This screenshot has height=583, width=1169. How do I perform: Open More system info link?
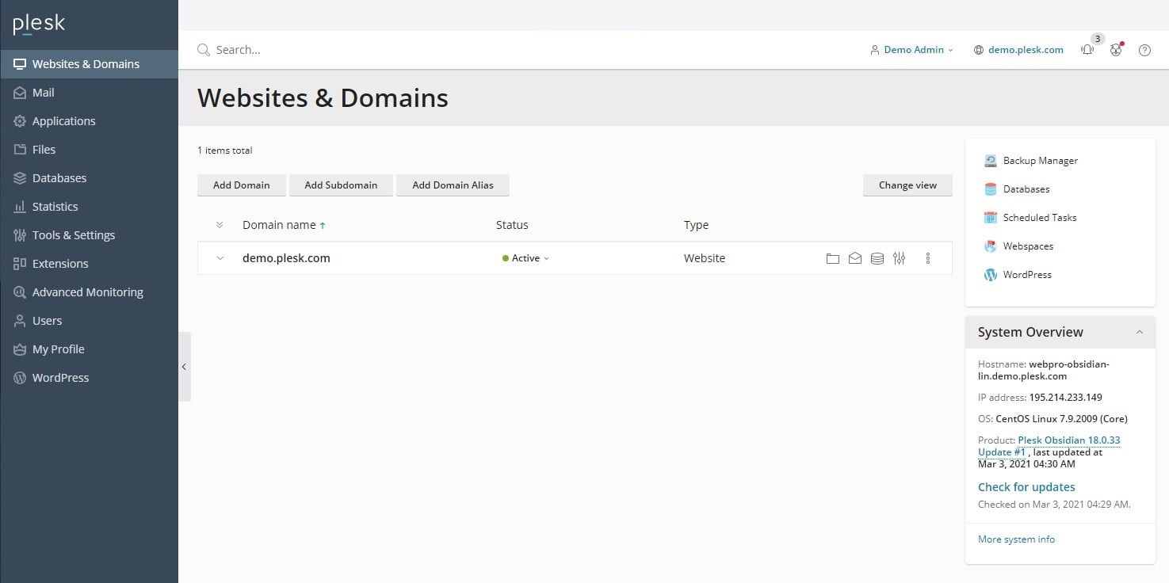1016,539
